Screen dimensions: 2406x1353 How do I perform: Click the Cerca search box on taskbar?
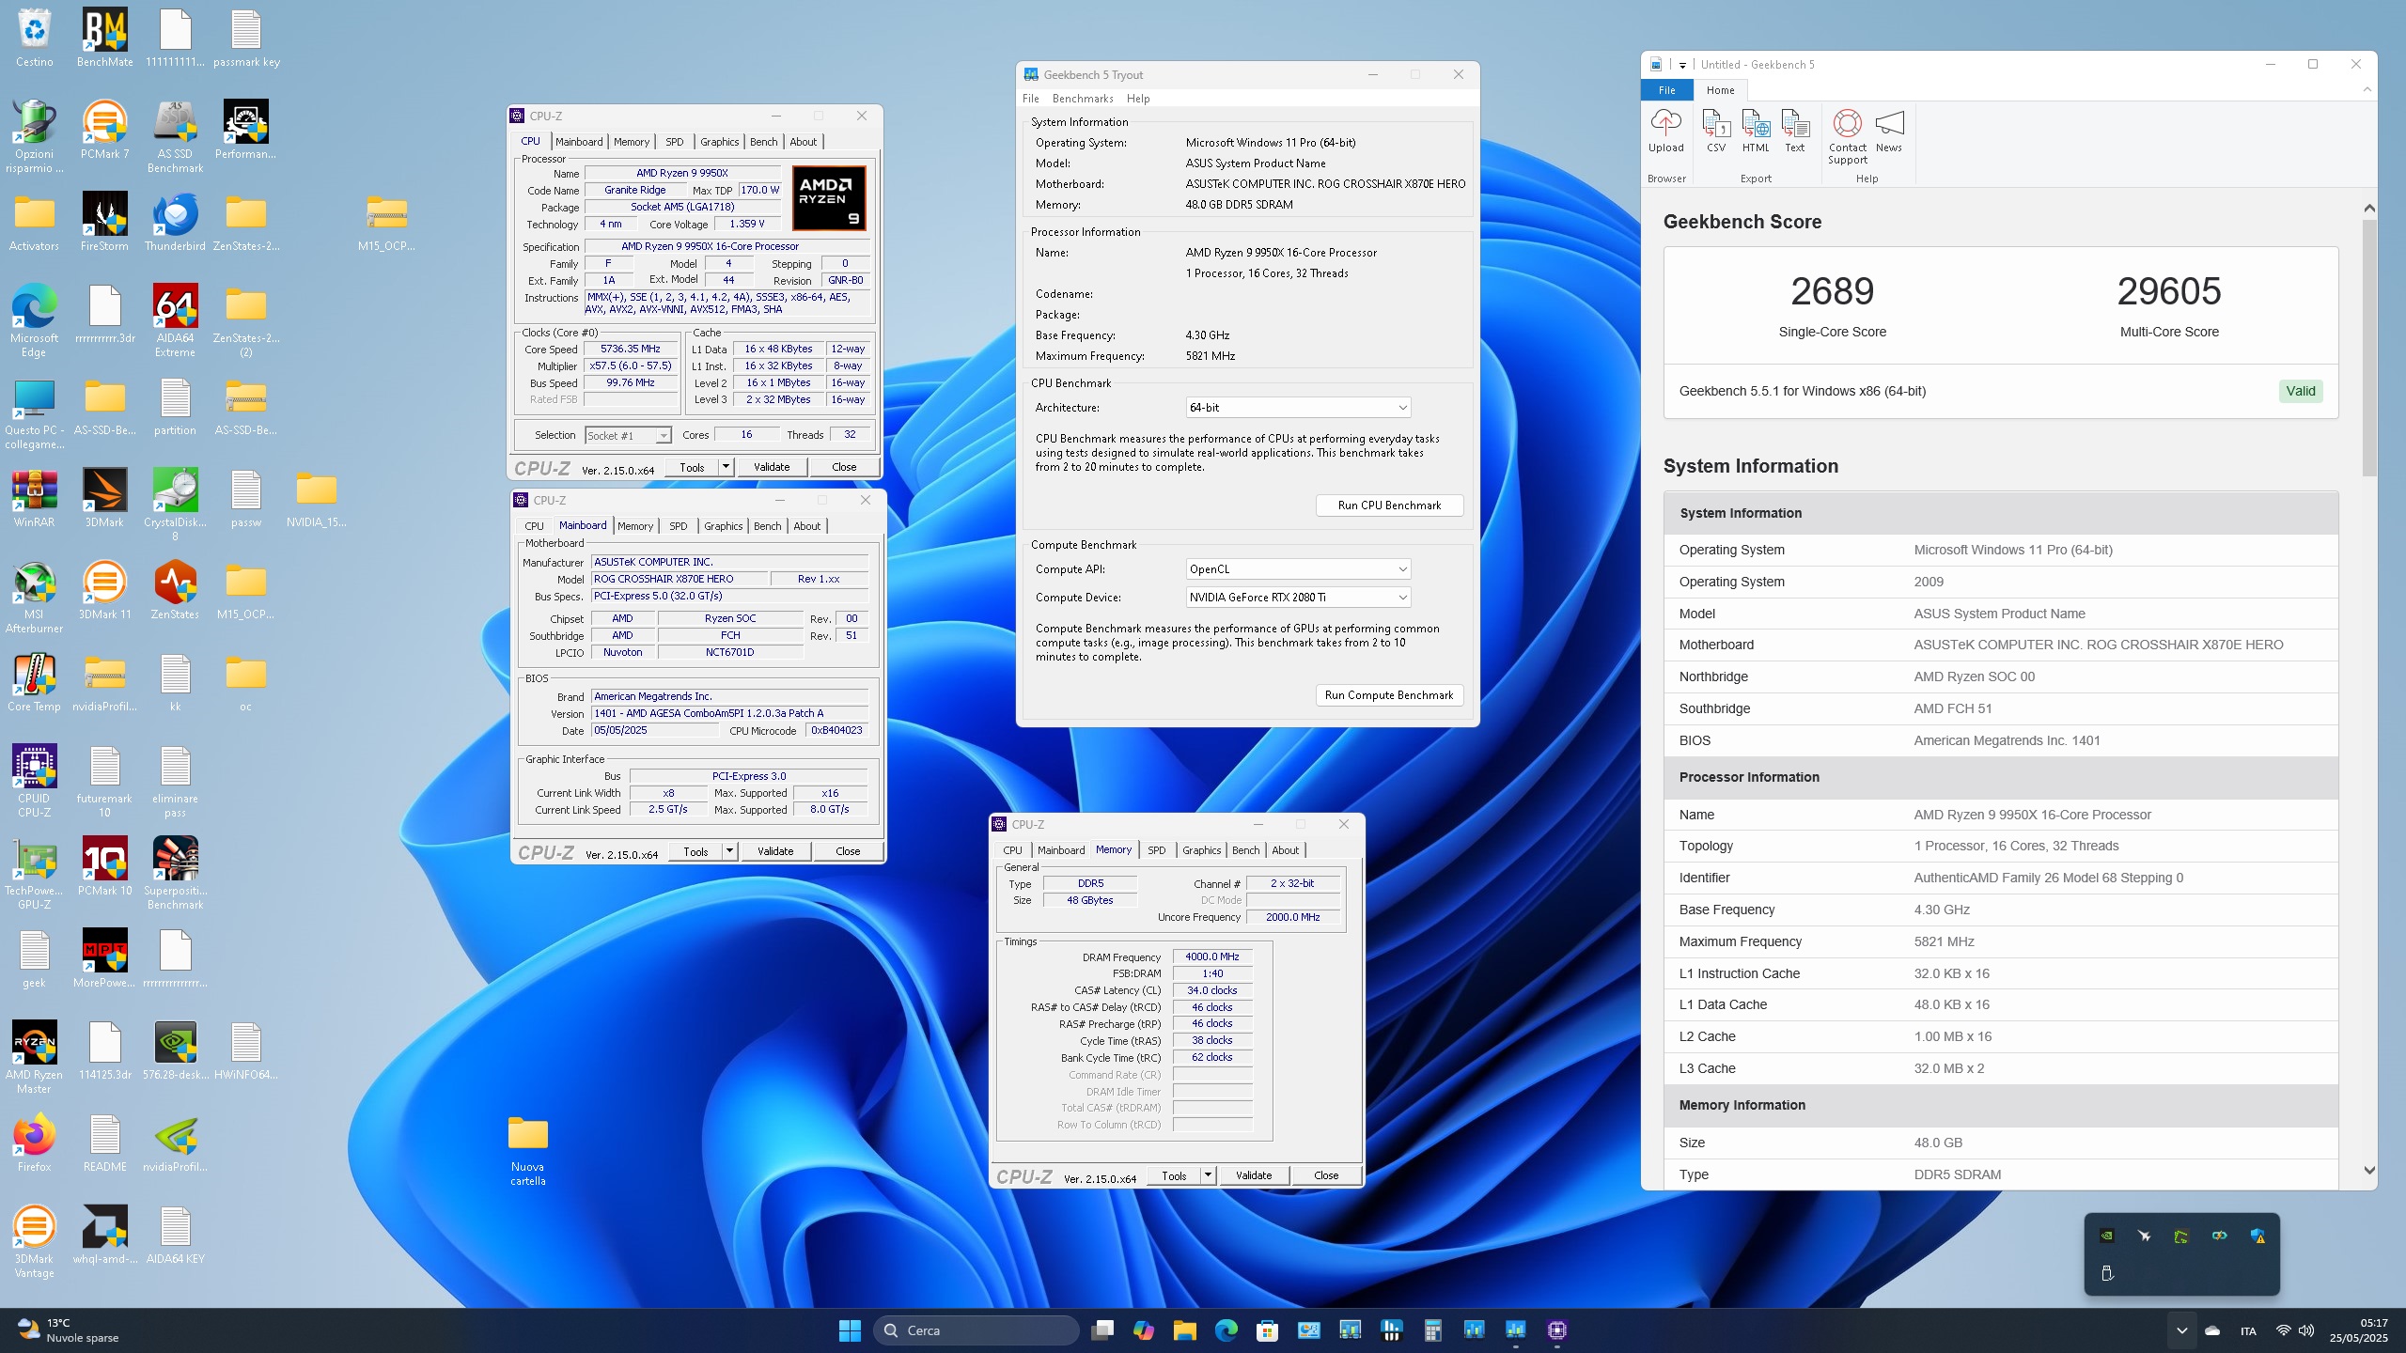(976, 1330)
